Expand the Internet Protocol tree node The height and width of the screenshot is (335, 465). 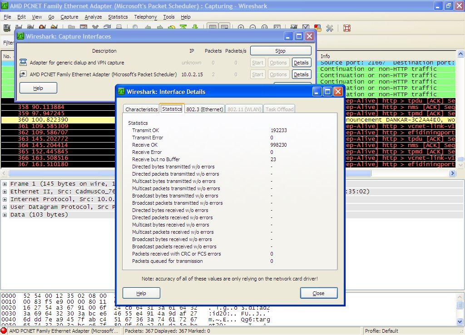(5, 199)
